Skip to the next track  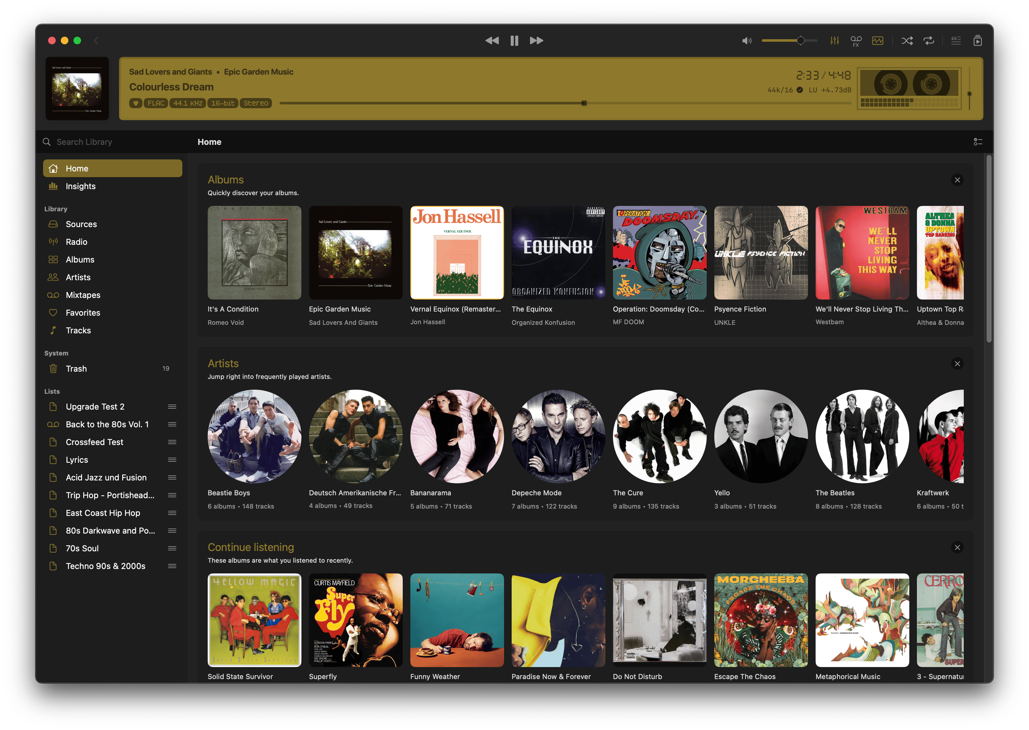pos(536,41)
